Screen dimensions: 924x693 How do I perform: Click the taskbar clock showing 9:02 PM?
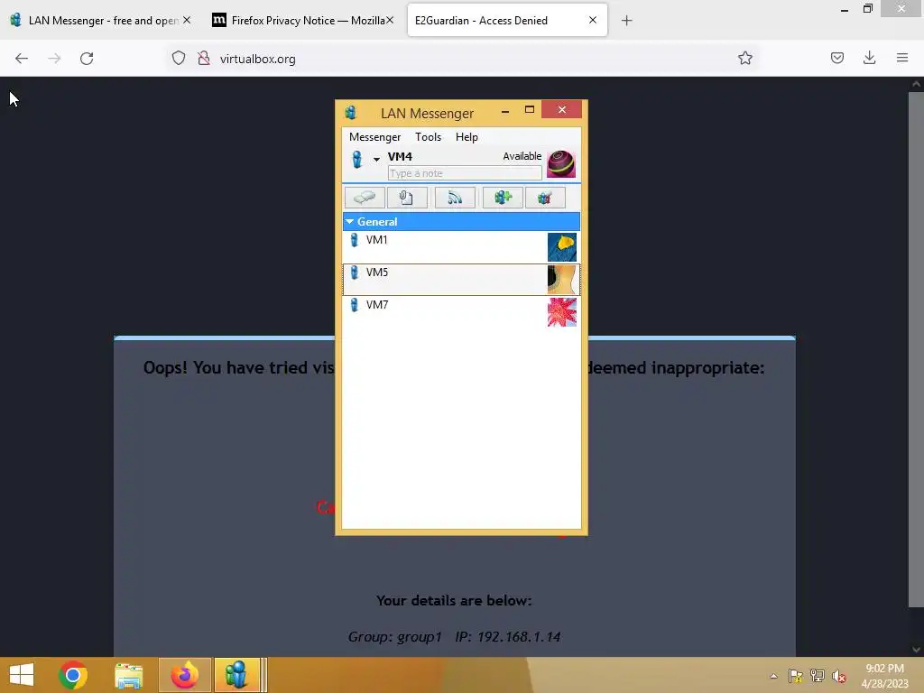point(884,669)
